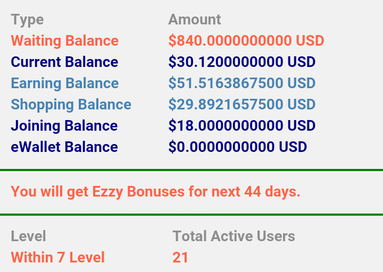383x272 pixels.
Task: Open the eWallet Balance entry
Action: coord(64,147)
